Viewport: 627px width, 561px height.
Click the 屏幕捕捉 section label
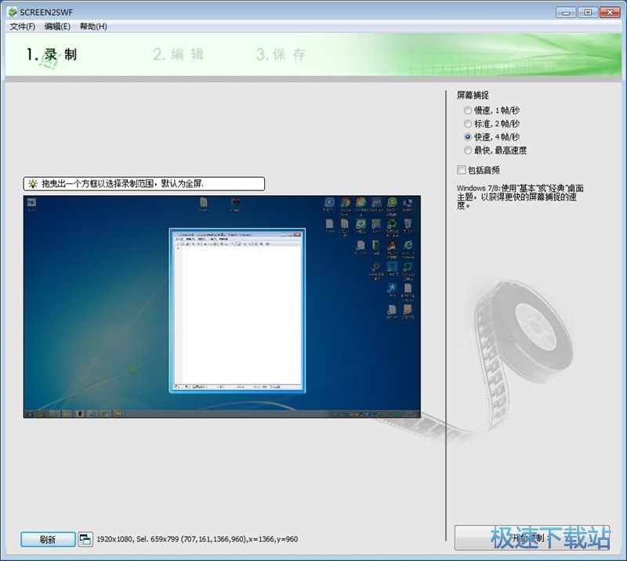click(473, 95)
